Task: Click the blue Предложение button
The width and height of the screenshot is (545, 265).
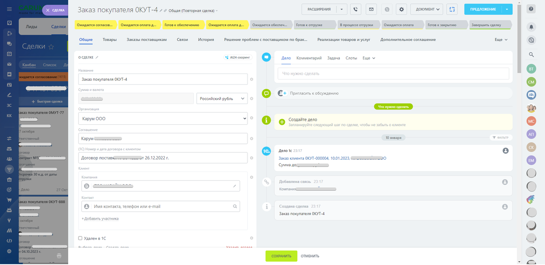Action: click(483, 9)
